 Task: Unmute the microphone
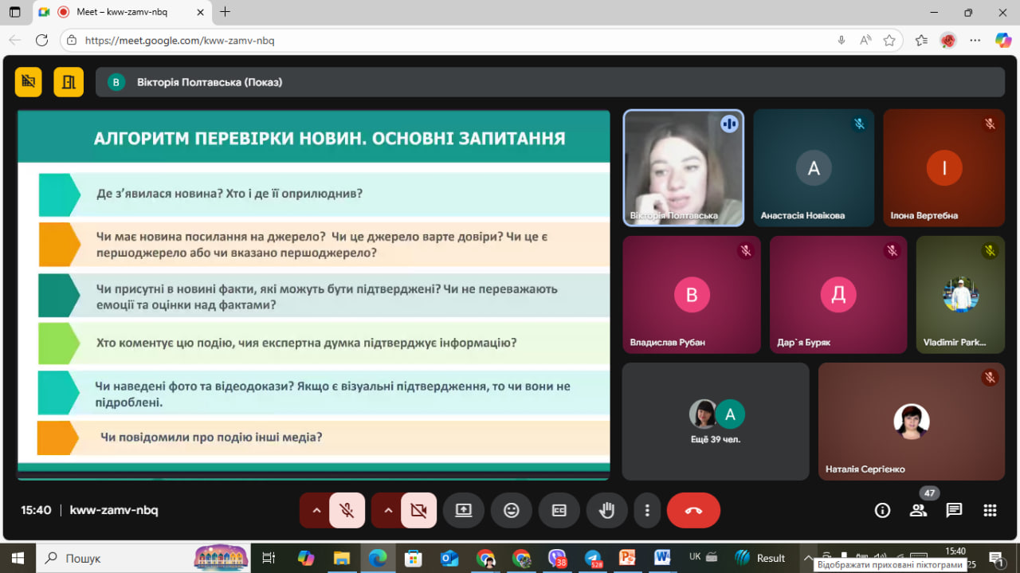tap(347, 511)
